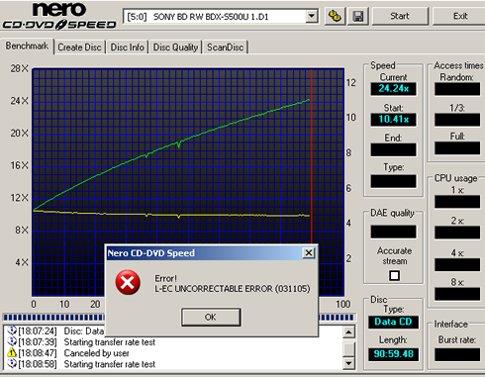Close the Nero CD-DVD Speed error dialog

[x=309, y=253]
